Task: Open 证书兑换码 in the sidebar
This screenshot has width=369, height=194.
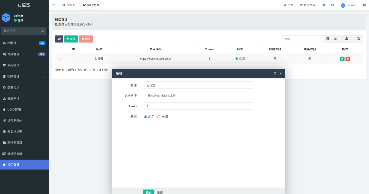Action: tap(24, 120)
